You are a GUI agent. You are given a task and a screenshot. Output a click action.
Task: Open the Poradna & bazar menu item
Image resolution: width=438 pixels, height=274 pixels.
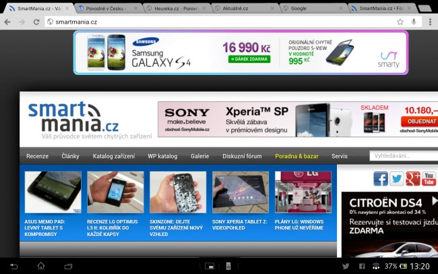tap(296, 156)
